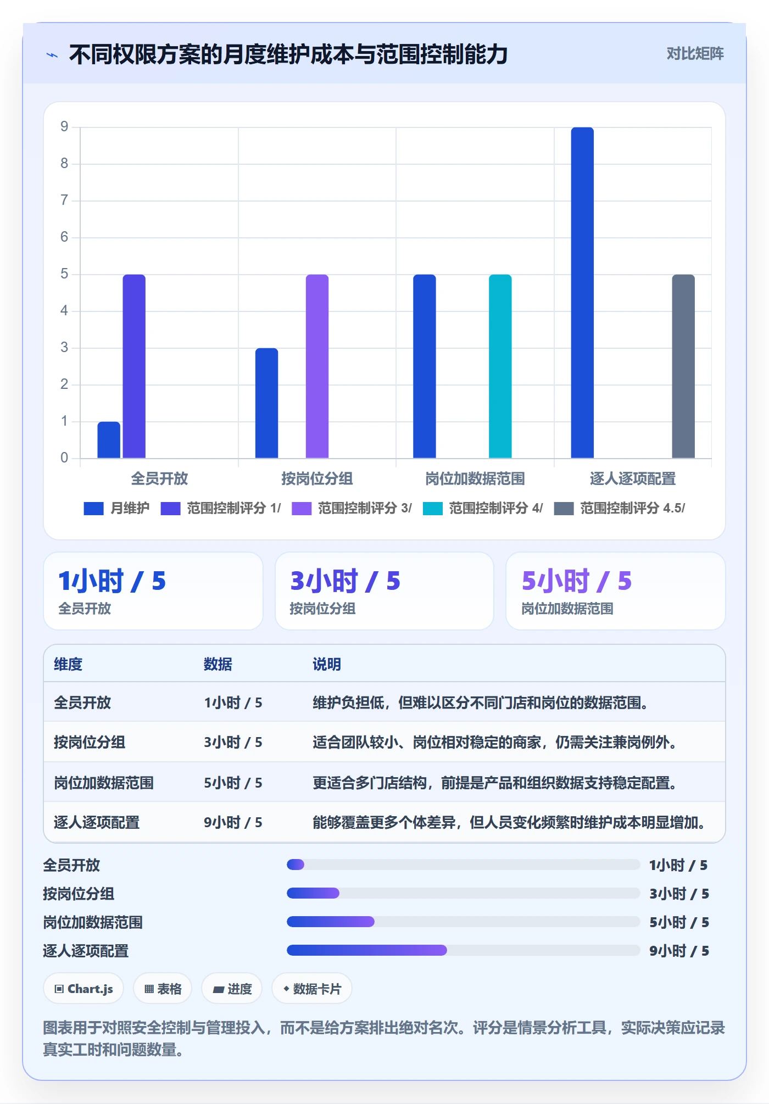Select the 逐人逐项配置 table row name
This screenshot has height=1104, width=769.
pos(97,822)
